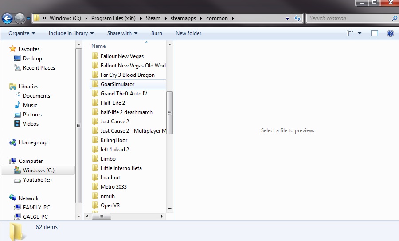Select the Grand Theft Auto IV folder

pos(124,94)
